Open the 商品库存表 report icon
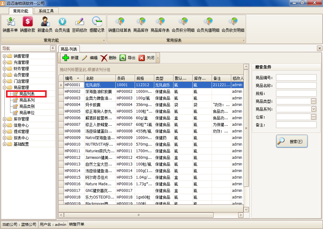The width and height of the screenshot is (323, 229). pyautogui.click(x=160, y=25)
